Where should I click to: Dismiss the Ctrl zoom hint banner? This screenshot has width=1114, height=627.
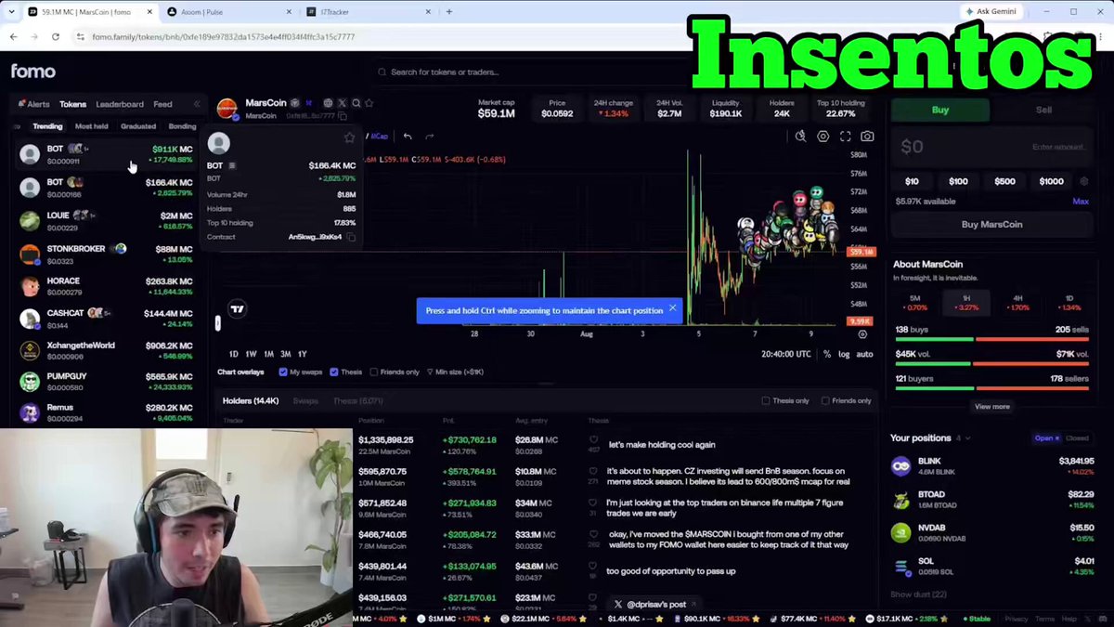pos(672,308)
